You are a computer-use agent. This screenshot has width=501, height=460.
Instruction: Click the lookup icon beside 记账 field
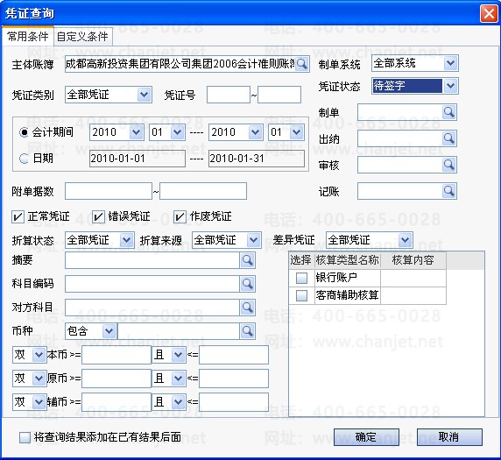(x=449, y=191)
